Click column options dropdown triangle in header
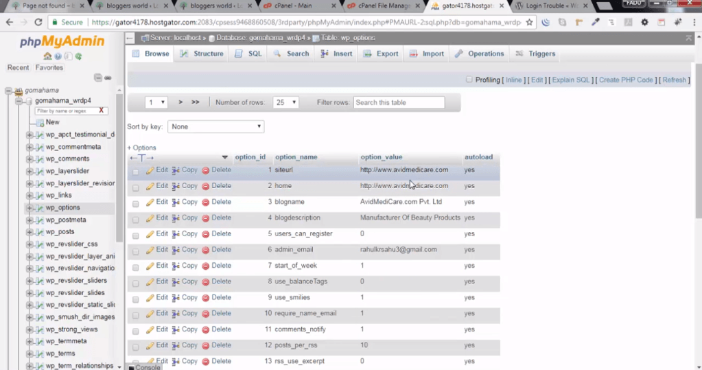The height and width of the screenshot is (370, 702). click(225, 157)
